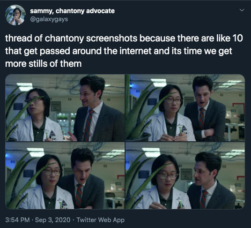
Task: Select the tweet text about chantony screenshots
Action: point(124,51)
